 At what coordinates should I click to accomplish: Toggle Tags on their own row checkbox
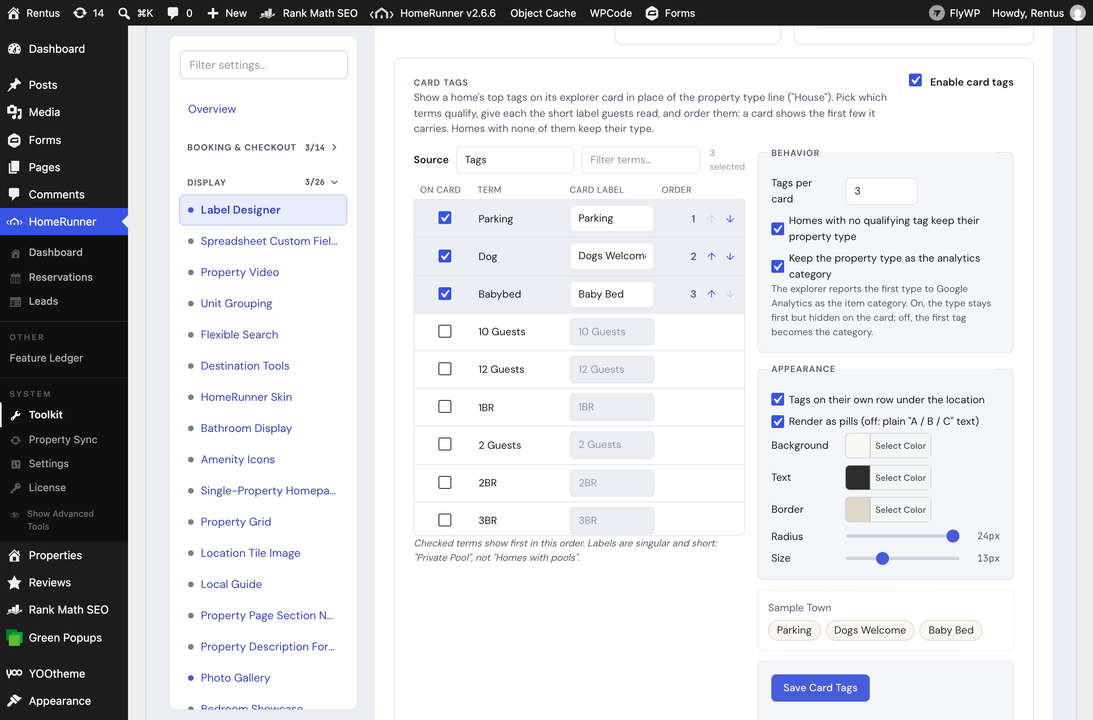click(777, 400)
